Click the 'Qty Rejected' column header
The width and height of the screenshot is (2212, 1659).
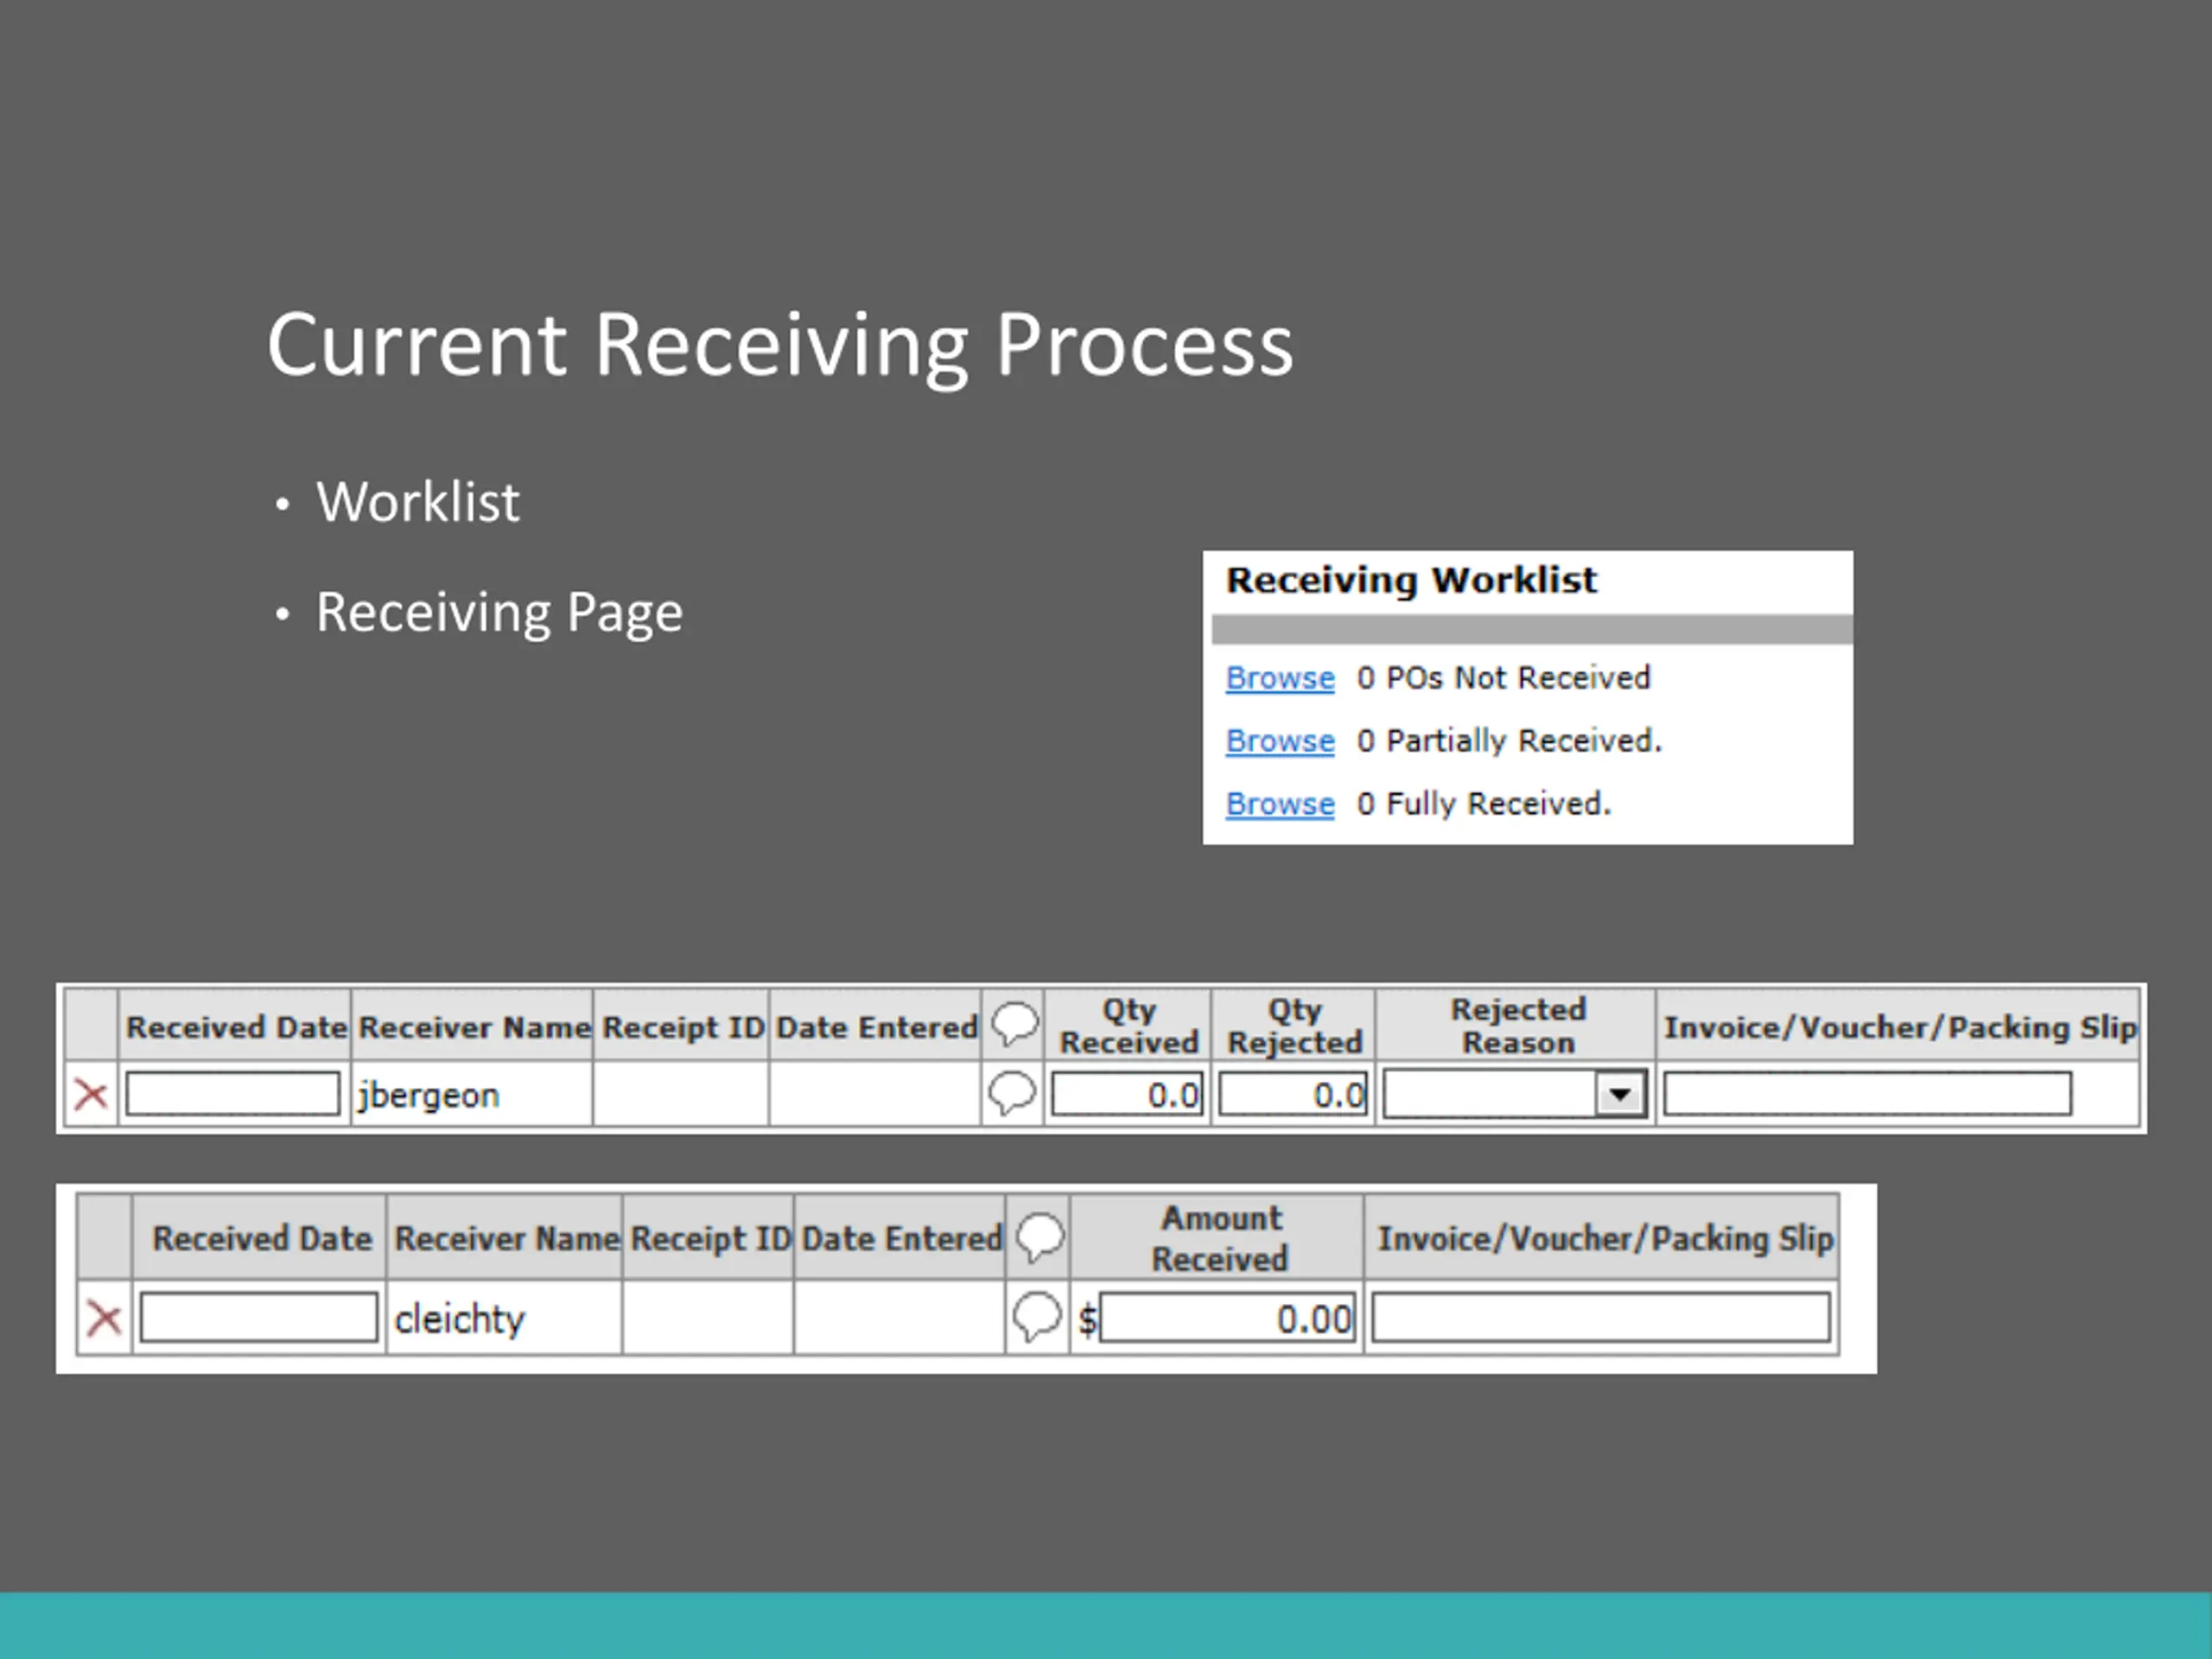(1295, 1026)
